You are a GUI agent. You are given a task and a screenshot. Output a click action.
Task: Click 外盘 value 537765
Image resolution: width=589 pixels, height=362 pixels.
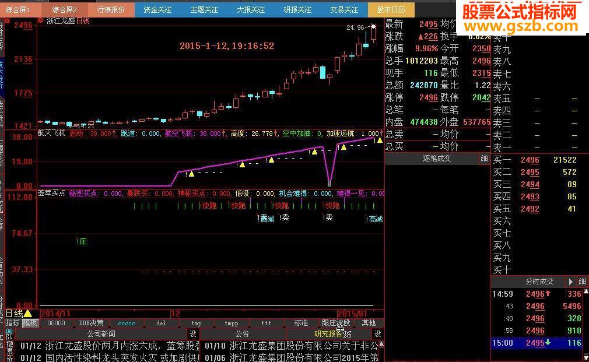(x=476, y=122)
